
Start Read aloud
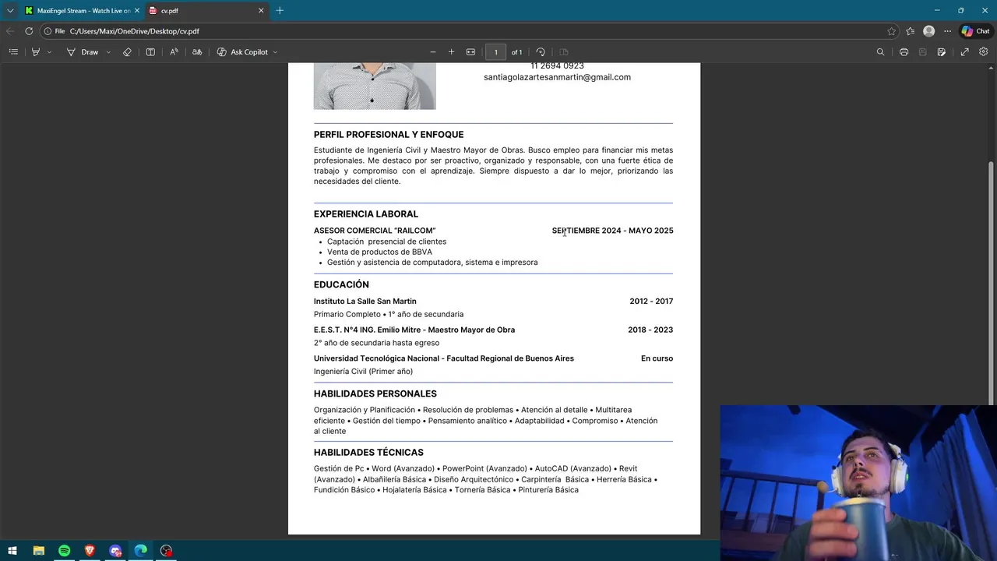174,52
